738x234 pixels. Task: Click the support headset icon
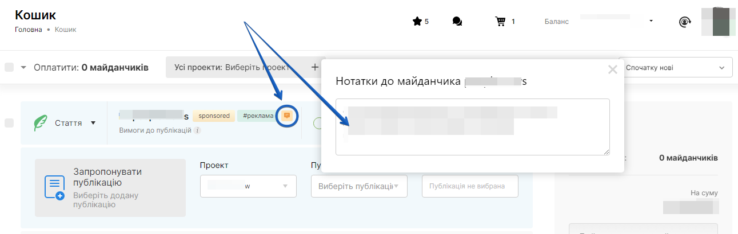[x=685, y=22]
